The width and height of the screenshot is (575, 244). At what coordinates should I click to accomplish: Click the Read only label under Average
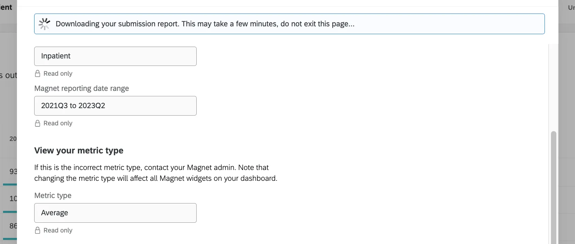click(58, 230)
